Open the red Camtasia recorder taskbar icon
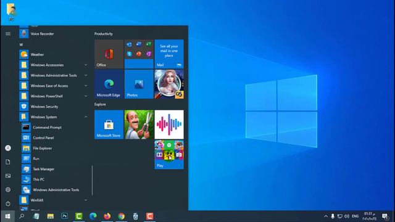Viewport: 395px width, 222px height. coord(149,216)
